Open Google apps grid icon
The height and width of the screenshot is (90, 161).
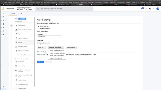tap(146, 9)
